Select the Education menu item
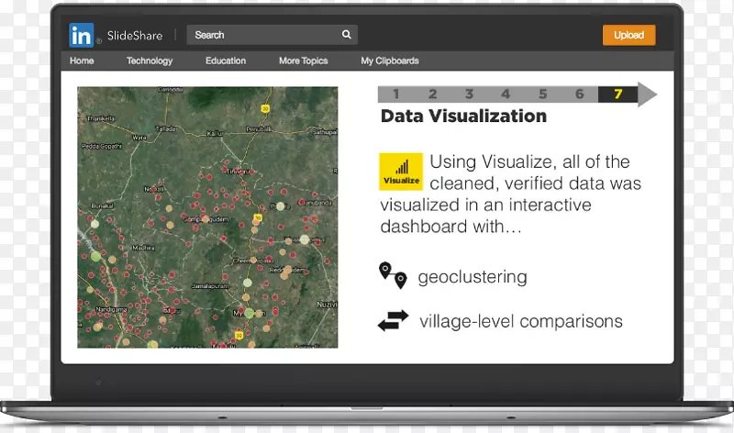The height and width of the screenshot is (433, 734). click(226, 61)
